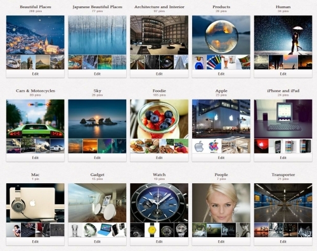Click Edit under iPhone and iPad board

(x=283, y=158)
